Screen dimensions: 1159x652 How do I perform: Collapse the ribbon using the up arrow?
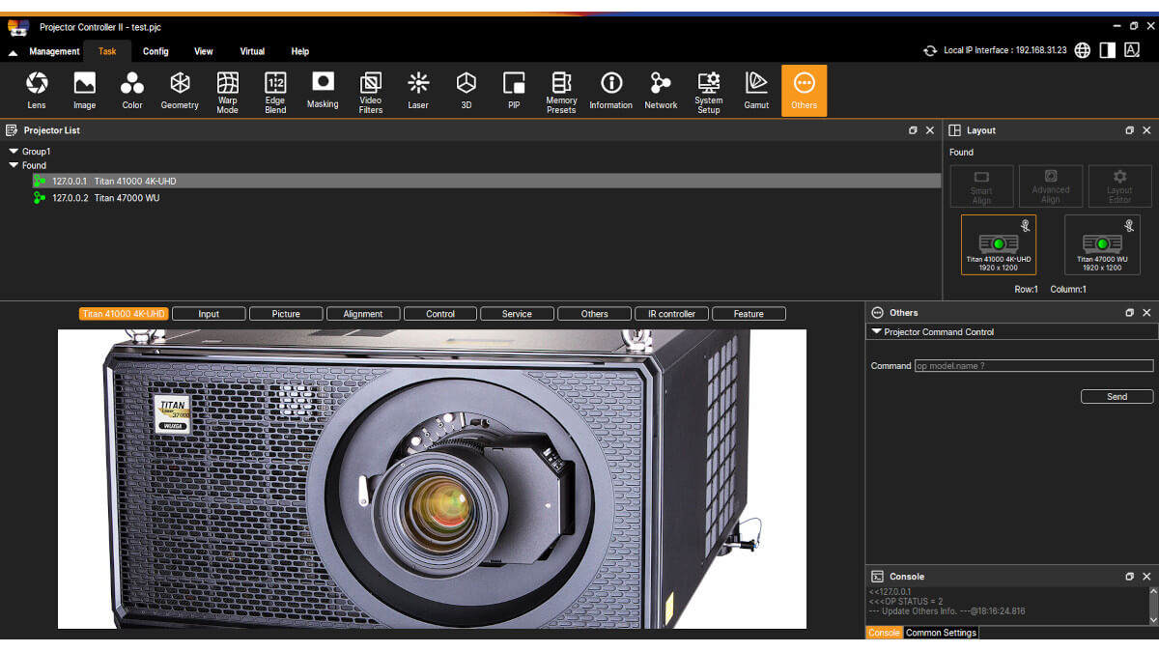[x=14, y=53]
